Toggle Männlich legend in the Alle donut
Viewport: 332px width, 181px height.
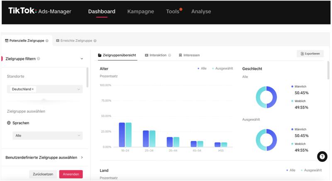point(298,87)
